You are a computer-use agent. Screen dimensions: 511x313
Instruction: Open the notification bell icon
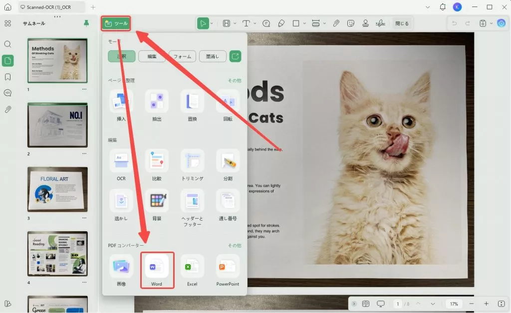[443, 7]
